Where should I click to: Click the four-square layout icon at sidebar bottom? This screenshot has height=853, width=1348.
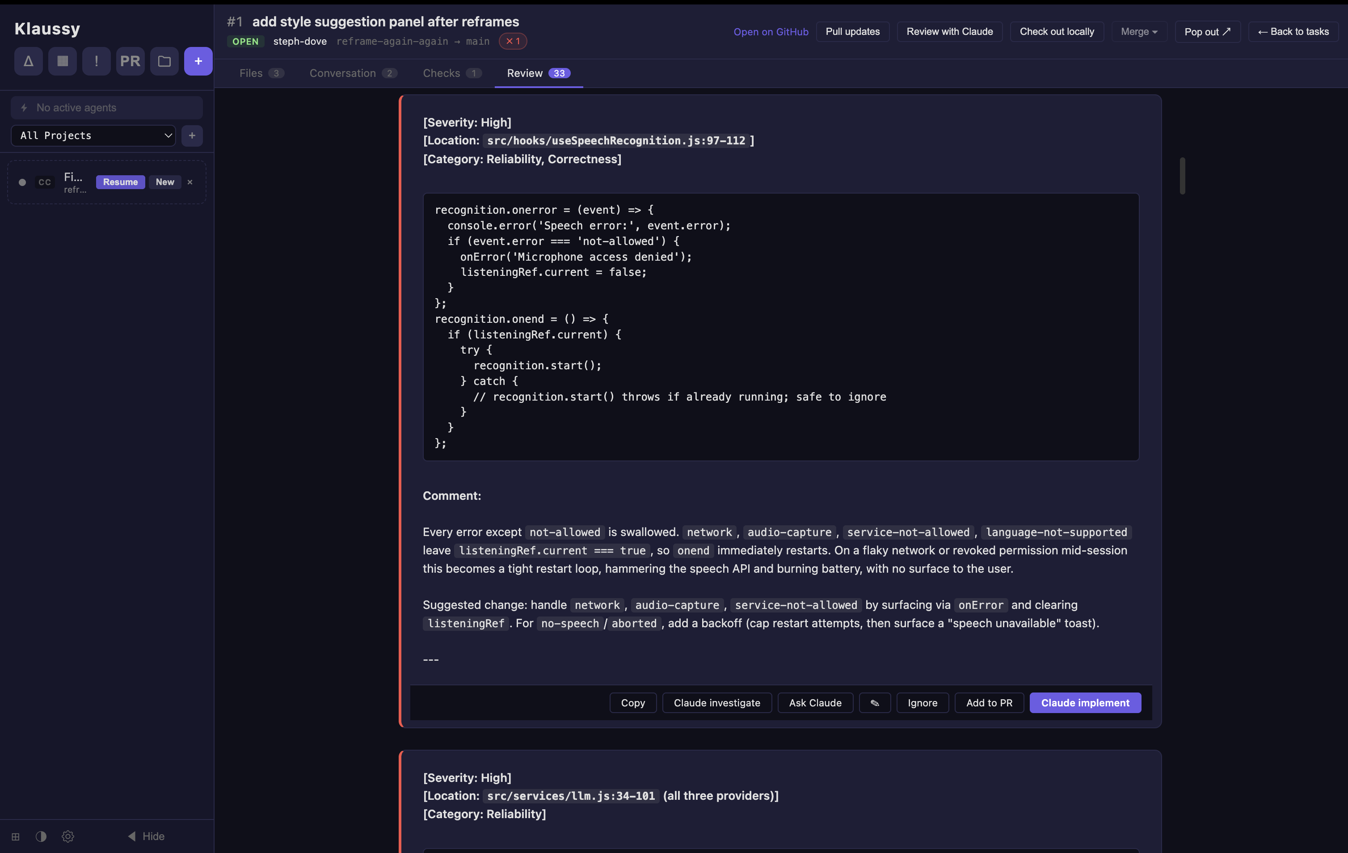pos(16,836)
